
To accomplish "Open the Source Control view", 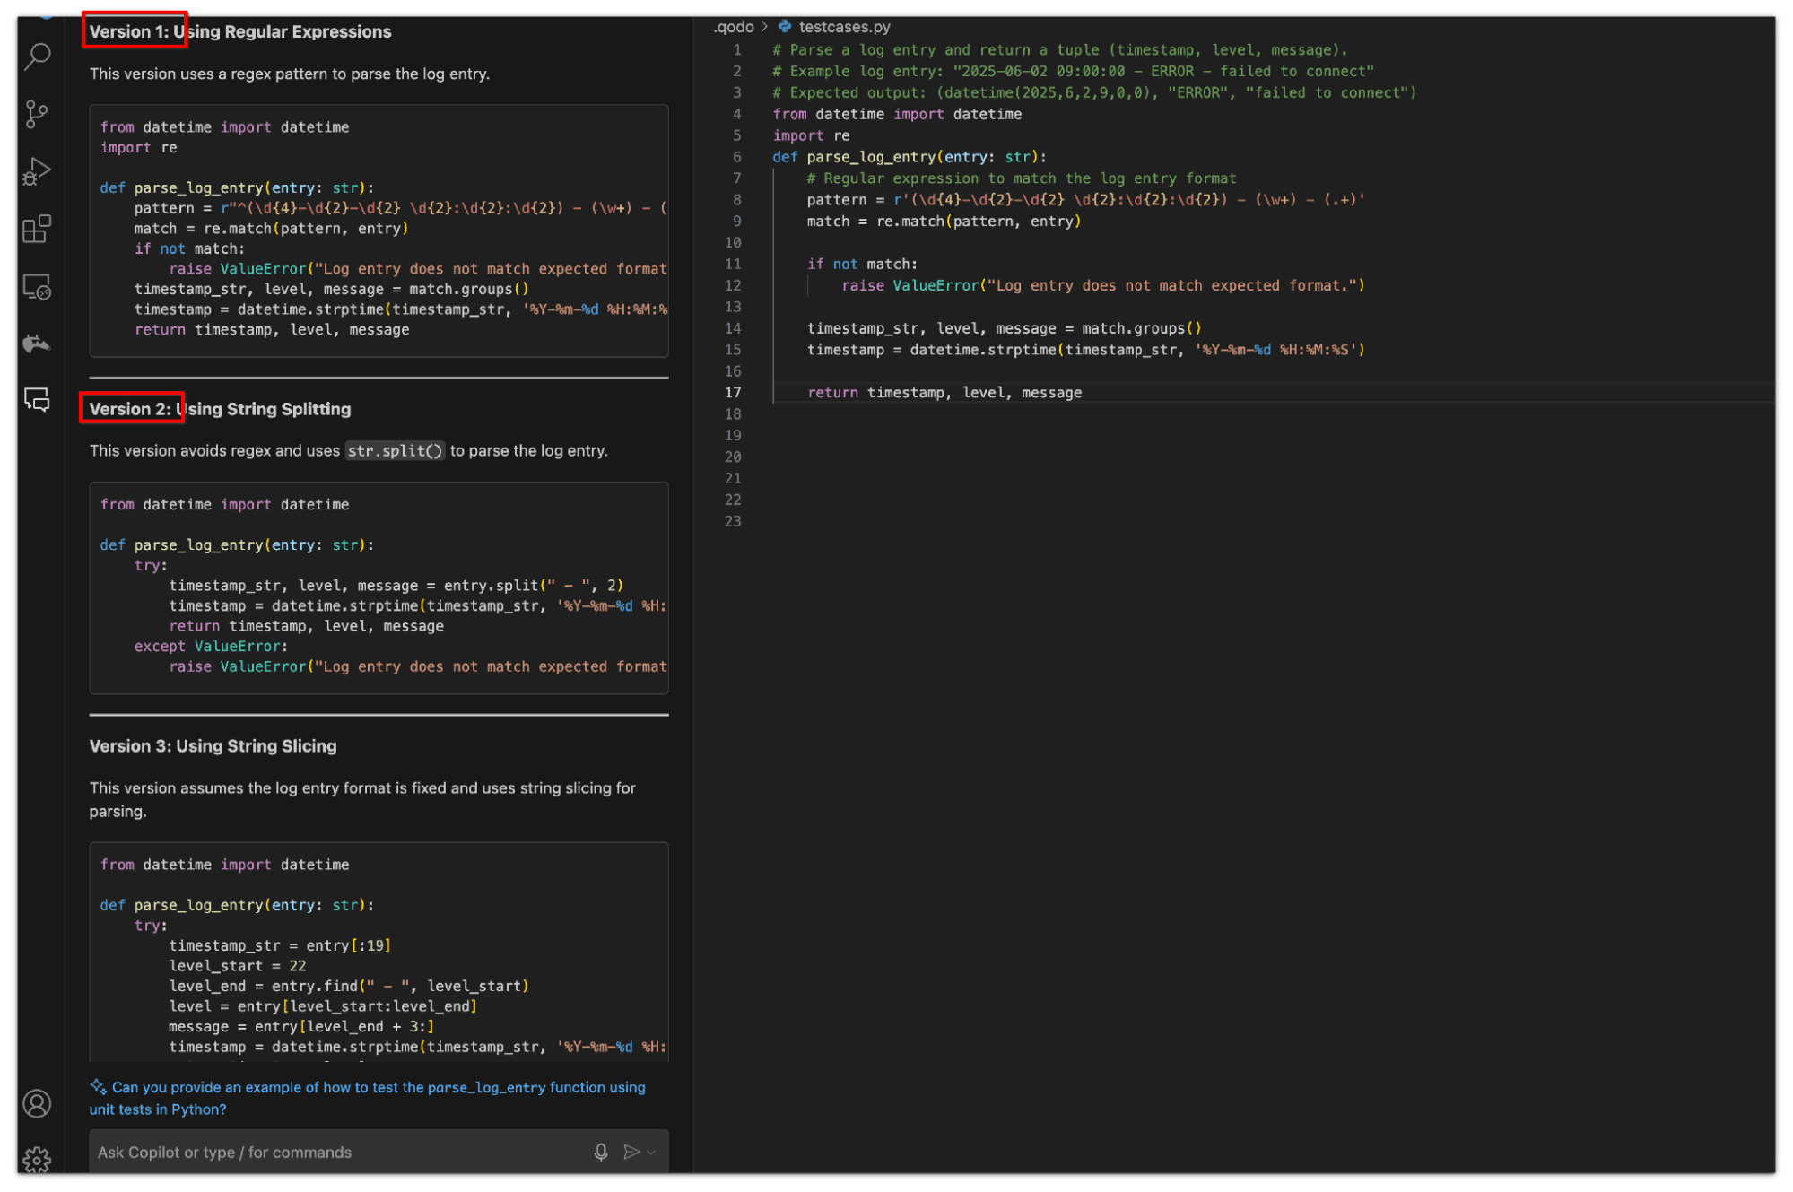I will tap(37, 114).
